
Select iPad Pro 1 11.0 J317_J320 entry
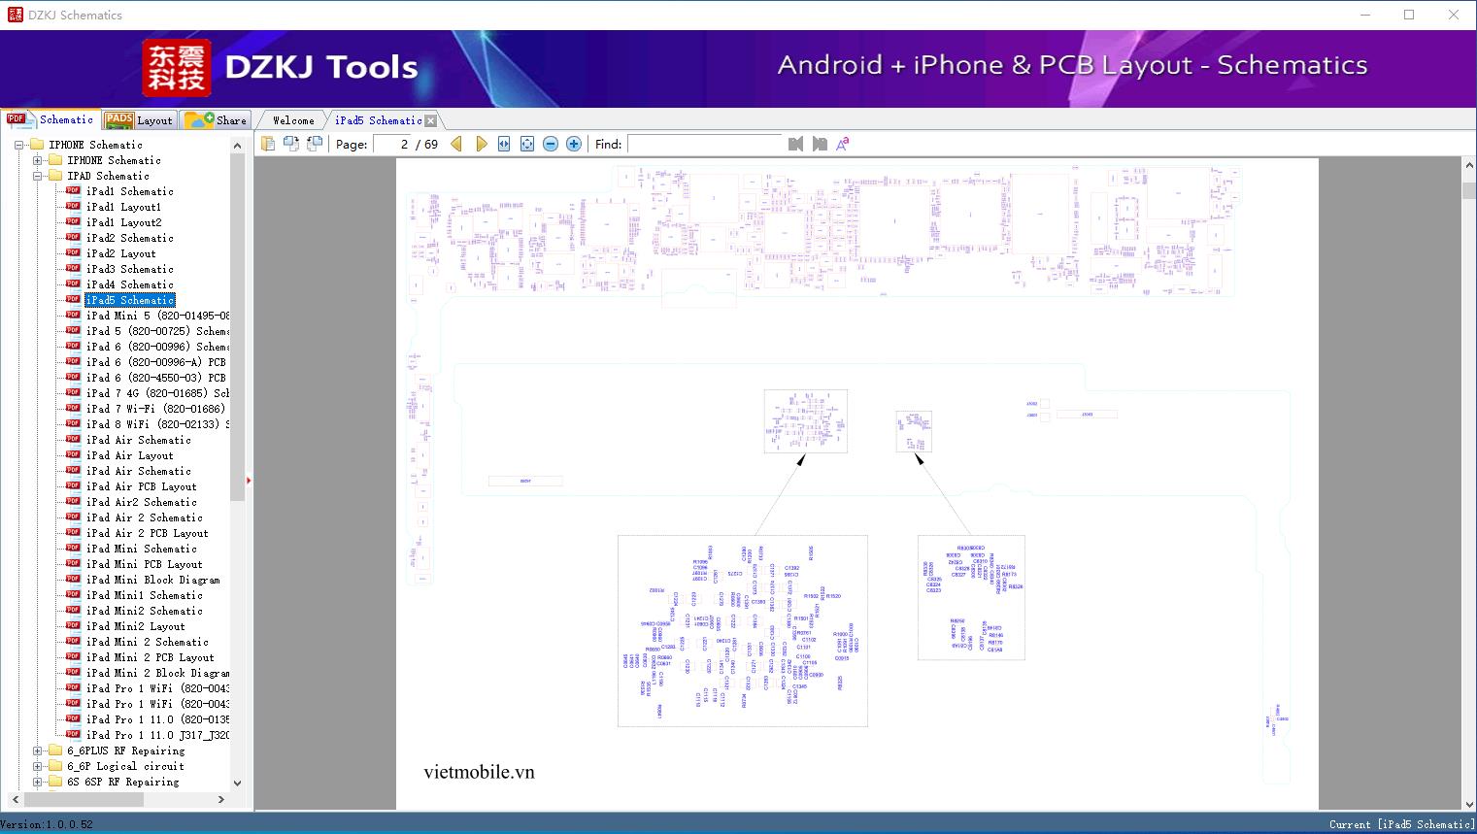click(x=157, y=735)
